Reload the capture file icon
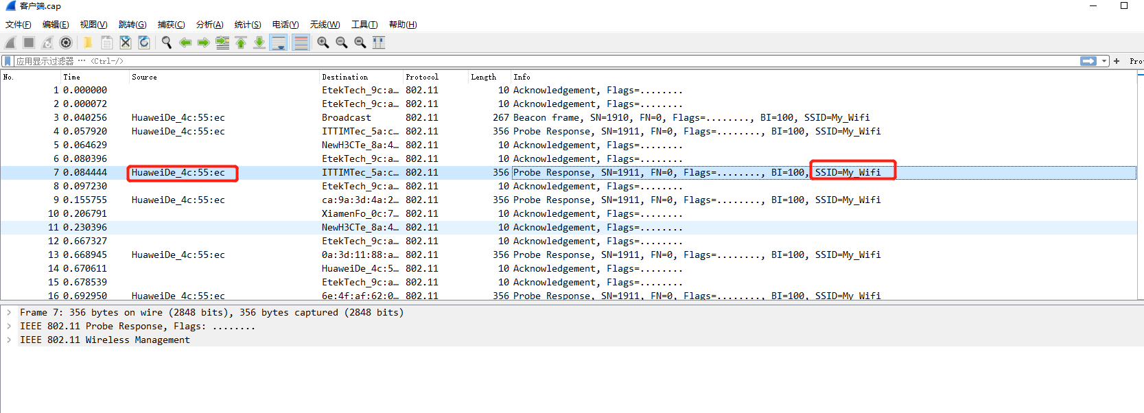This screenshot has height=413, width=1144. 143,43
